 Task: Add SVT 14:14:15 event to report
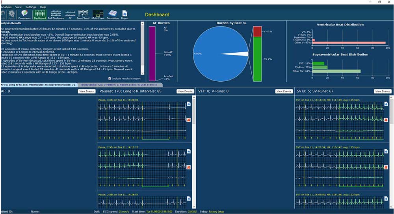coord(386,104)
